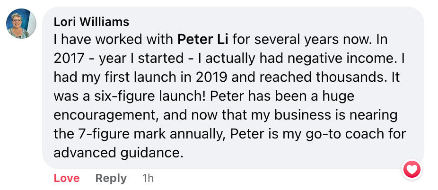Toggle the Love reaction on comment
This screenshot has height=190, width=438.
[x=66, y=178]
